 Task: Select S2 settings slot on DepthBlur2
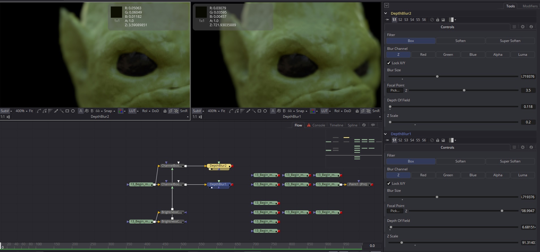pos(400,20)
